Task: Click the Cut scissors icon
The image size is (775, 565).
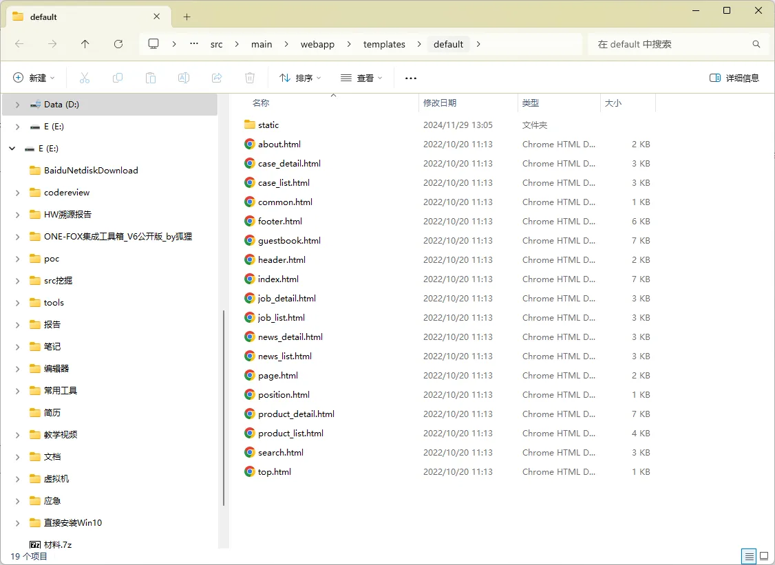Action: coord(85,78)
